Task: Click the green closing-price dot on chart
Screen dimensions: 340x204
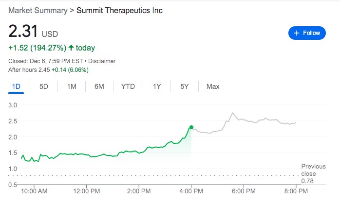Action: click(191, 127)
